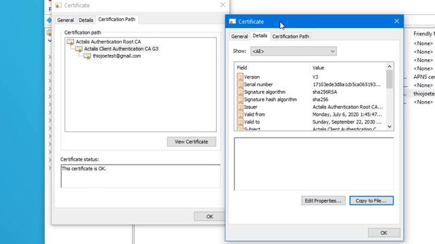Select Details tab in front Certificate window

pos(260,36)
